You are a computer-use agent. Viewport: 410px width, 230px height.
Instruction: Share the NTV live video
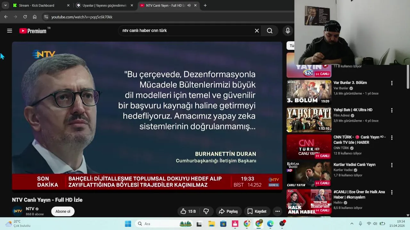tap(228, 211)
